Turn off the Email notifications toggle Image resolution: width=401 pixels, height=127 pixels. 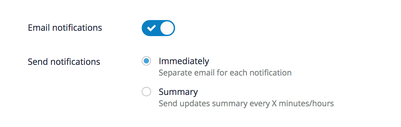158,28
